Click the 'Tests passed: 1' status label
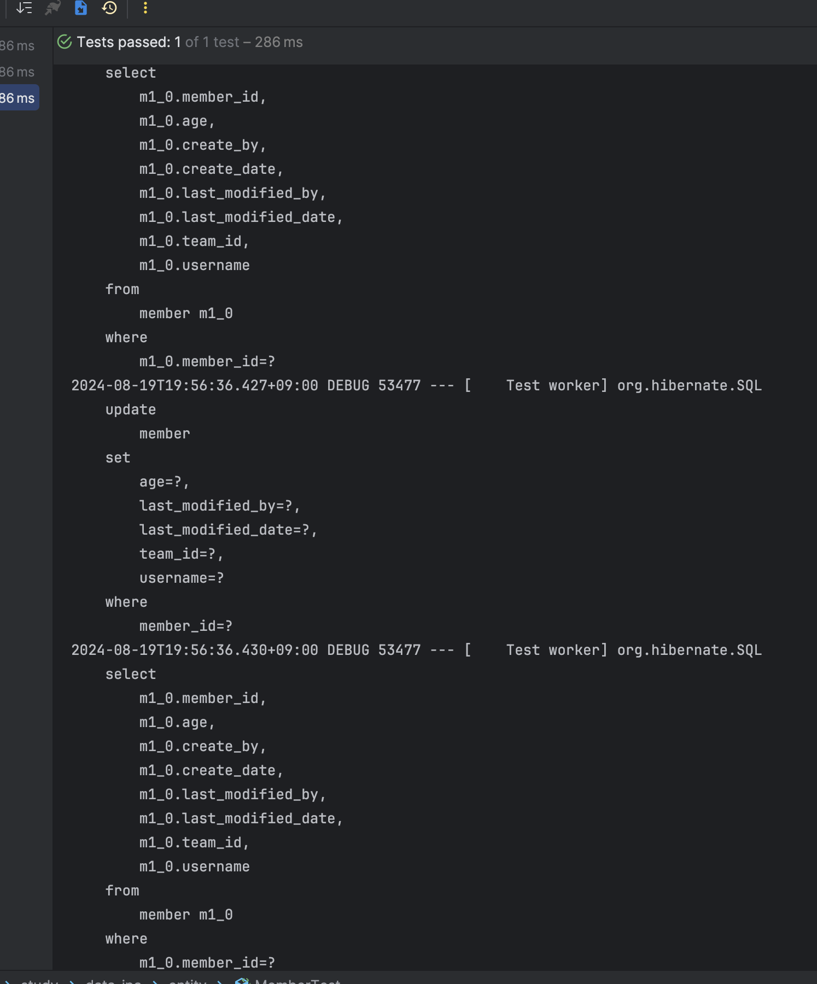817x984 pixels. (129, 42)
